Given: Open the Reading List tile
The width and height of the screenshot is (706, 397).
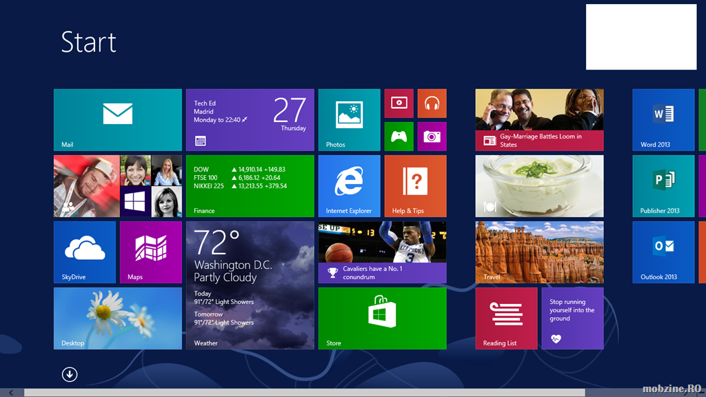Looking at the screenshot, I should pyautogui.click(x=506, y=318).
